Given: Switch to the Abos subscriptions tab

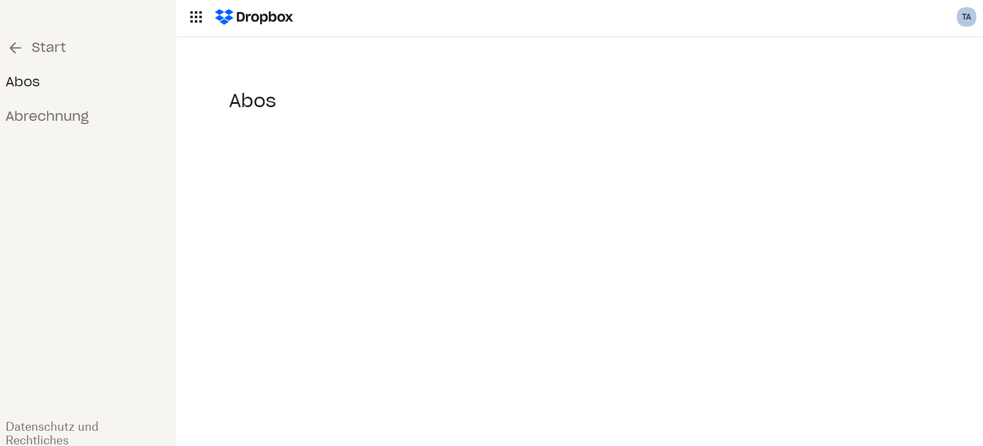Looking at the screenshot, I should 23,82.
